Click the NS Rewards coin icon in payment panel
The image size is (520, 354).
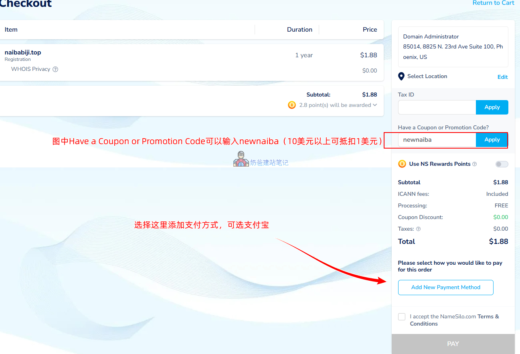[402, 164]
